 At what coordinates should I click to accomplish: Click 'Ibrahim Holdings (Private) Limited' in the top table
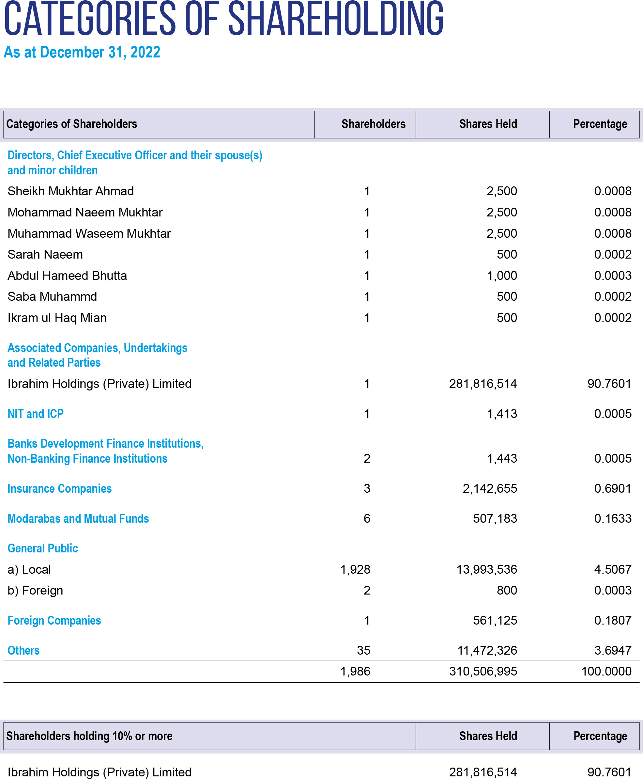pos(100,384)
